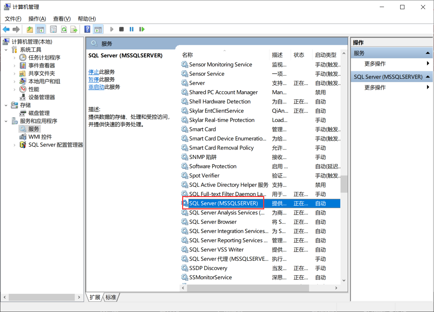Click the Pause Service toolbar icon
The image size is (434, 312).
[x=131, y=29]
